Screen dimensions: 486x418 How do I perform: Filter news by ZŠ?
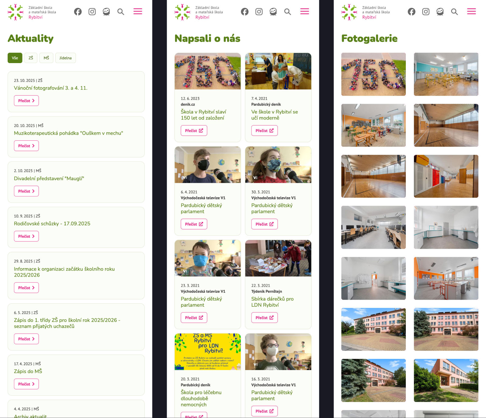click(x=31, y=58)
